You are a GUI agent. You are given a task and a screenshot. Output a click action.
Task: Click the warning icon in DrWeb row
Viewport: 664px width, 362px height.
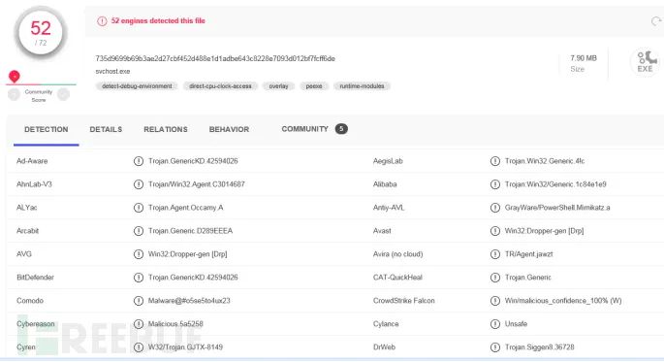point(495,347)
